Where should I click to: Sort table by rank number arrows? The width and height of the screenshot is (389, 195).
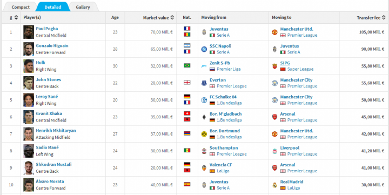16,18
